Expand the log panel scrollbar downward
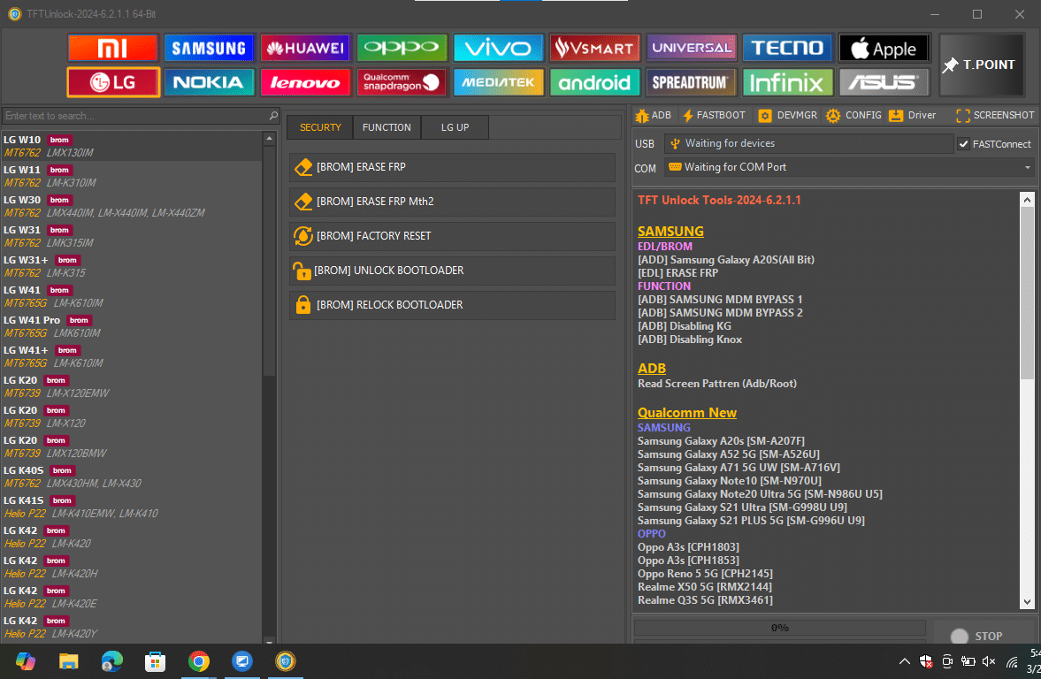Viewport: 1041px width, 679px height. (1027, 603)
